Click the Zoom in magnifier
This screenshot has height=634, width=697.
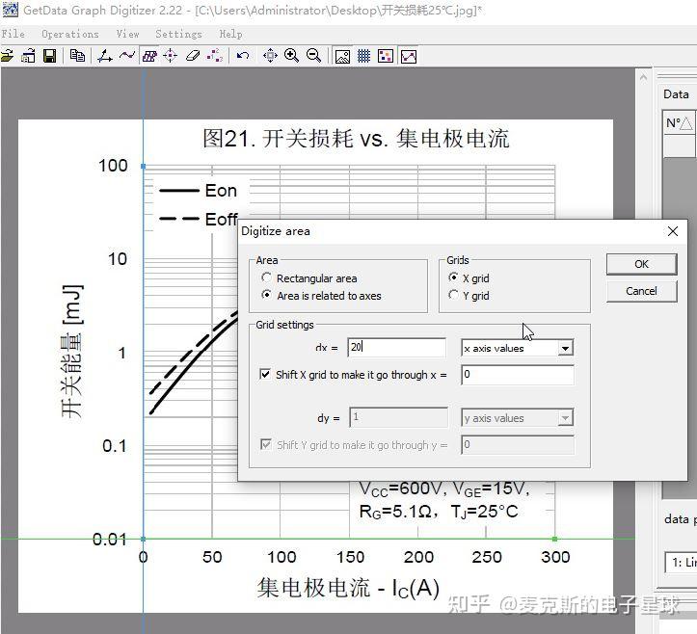pyautogui.click(x=291, y=56)
